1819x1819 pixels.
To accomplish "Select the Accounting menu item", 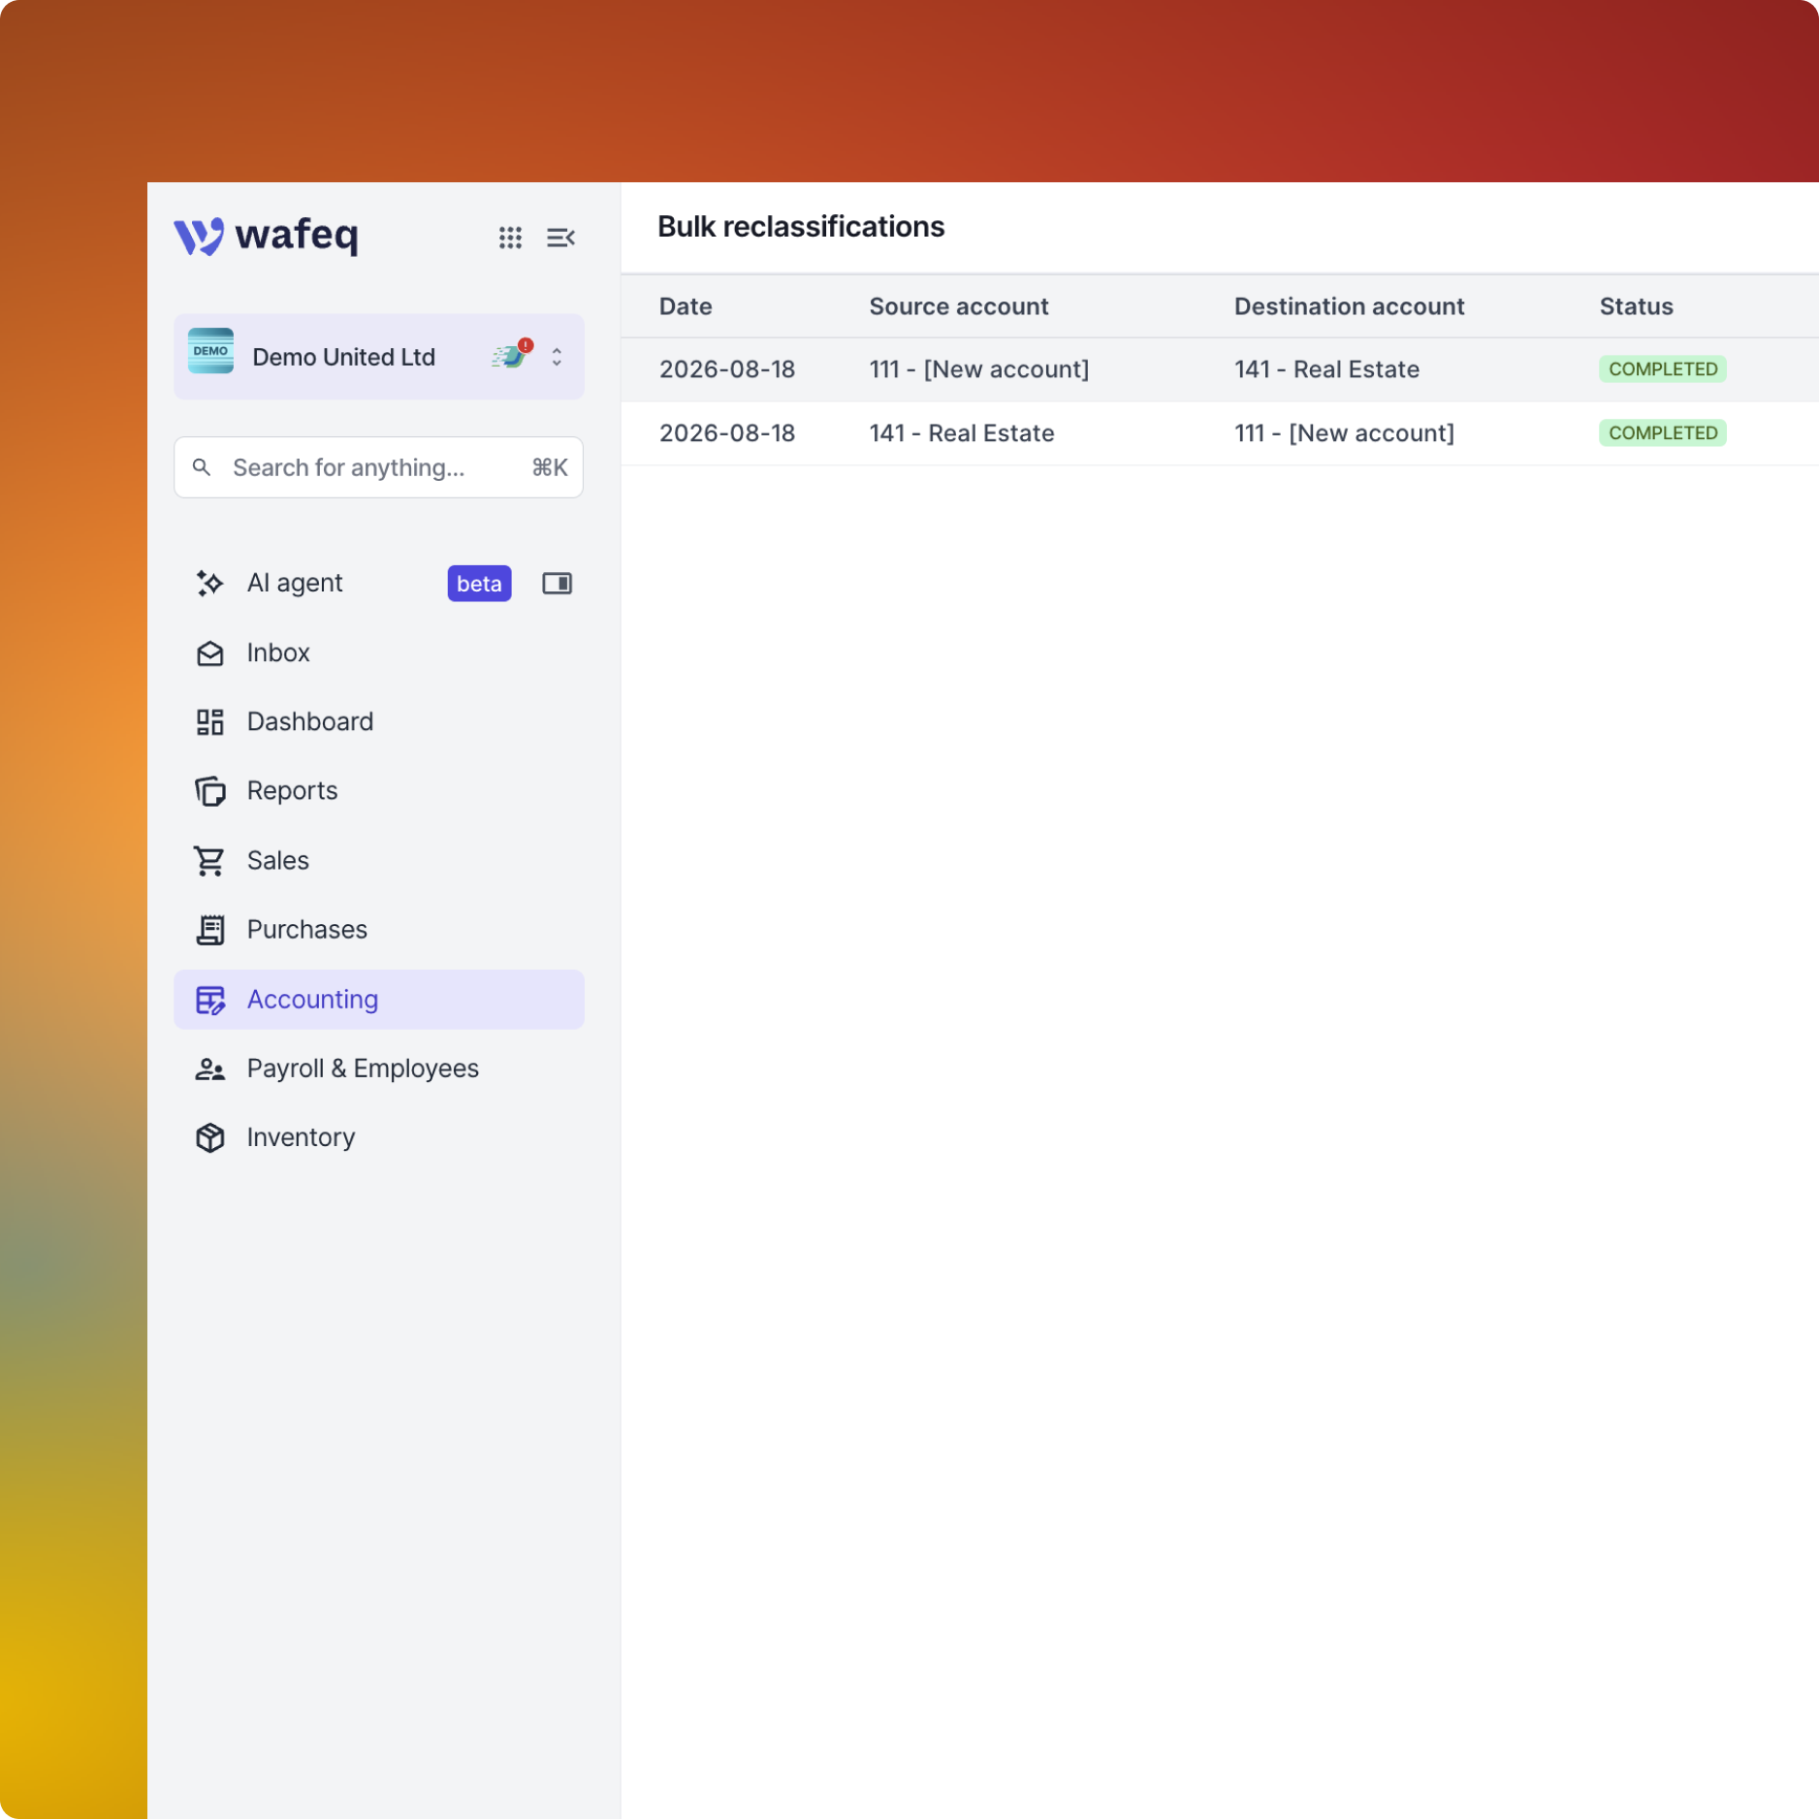I will [x=379, y=1000].
